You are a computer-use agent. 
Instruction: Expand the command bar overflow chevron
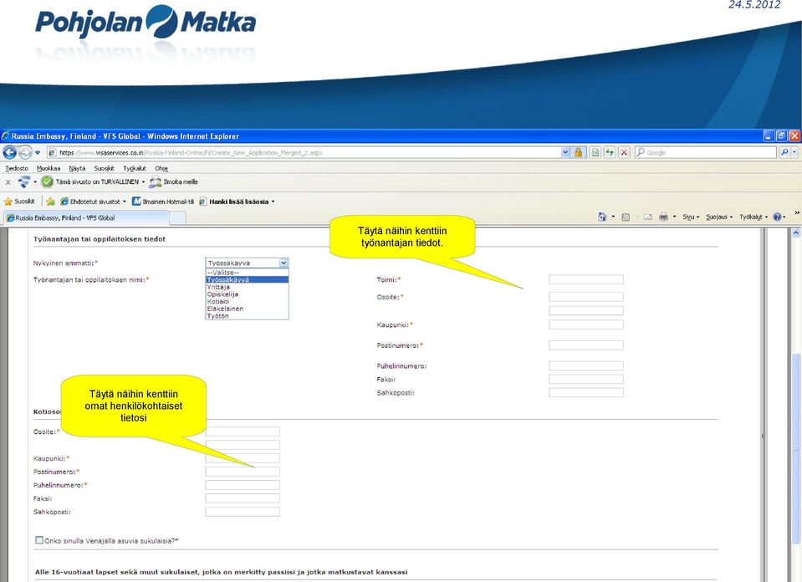796,212
